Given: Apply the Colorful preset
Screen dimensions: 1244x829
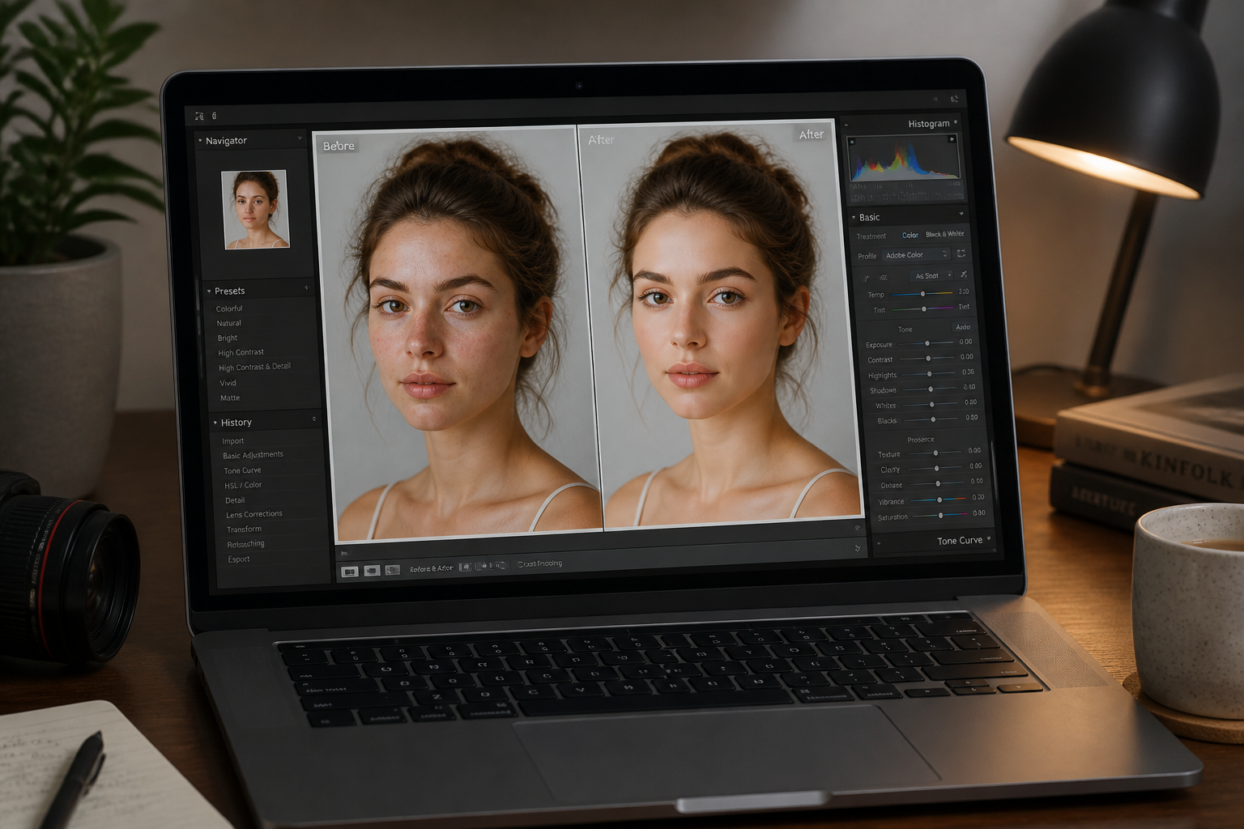Looking at the screenshot, I should click(x=229, y=308).
